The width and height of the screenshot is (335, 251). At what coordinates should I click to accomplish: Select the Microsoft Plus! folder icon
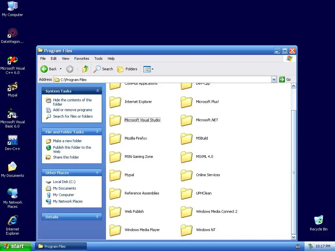click(186, 102)
